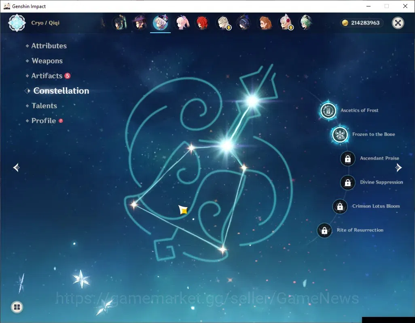Open the Artifacts section
Image resolution: width=415 pixels, height=323 pixels.
(47, 76)
